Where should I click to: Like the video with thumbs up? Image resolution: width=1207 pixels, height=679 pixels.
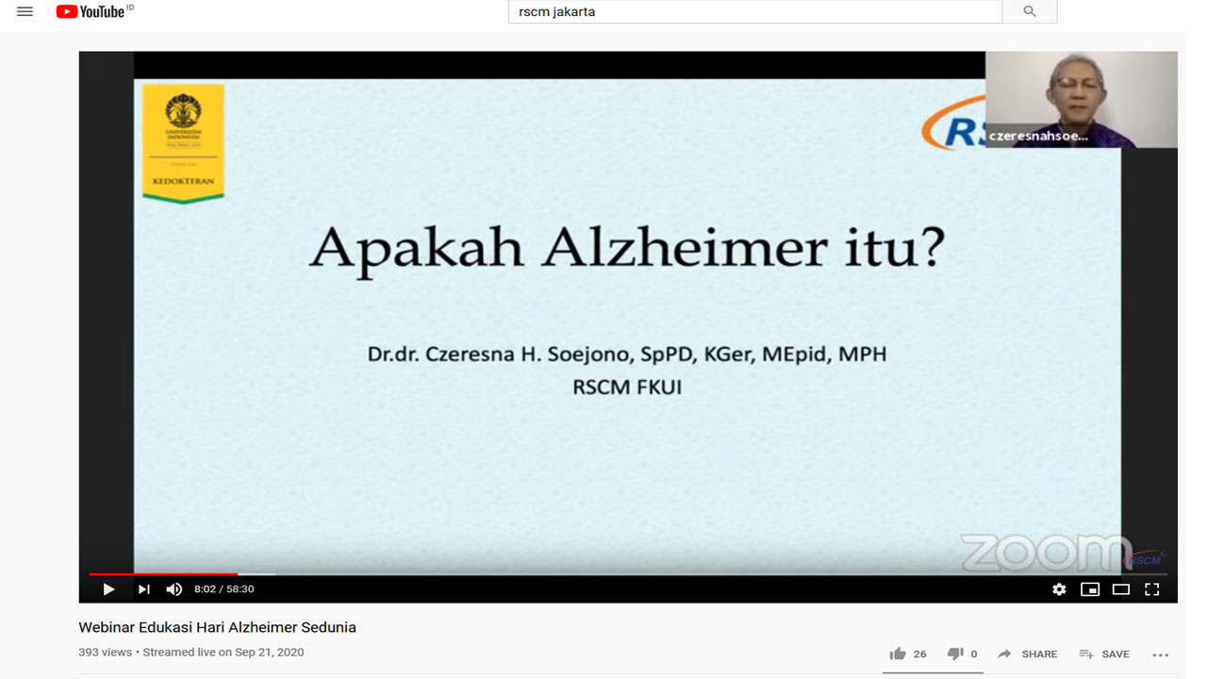click(x=898, y=654)
